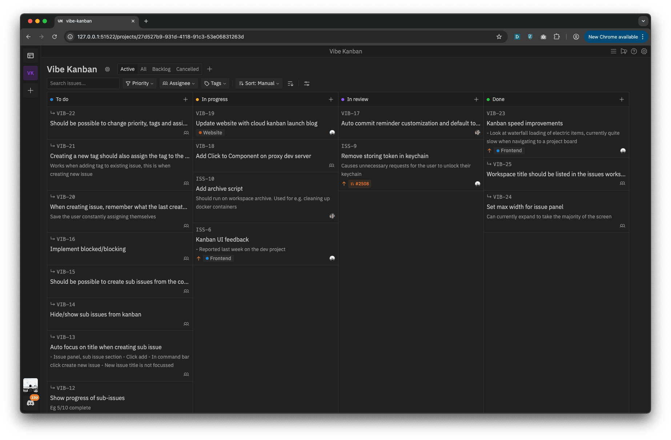
Task: Click assignee icon on the VIB-22 card
Action: [186, 133]
